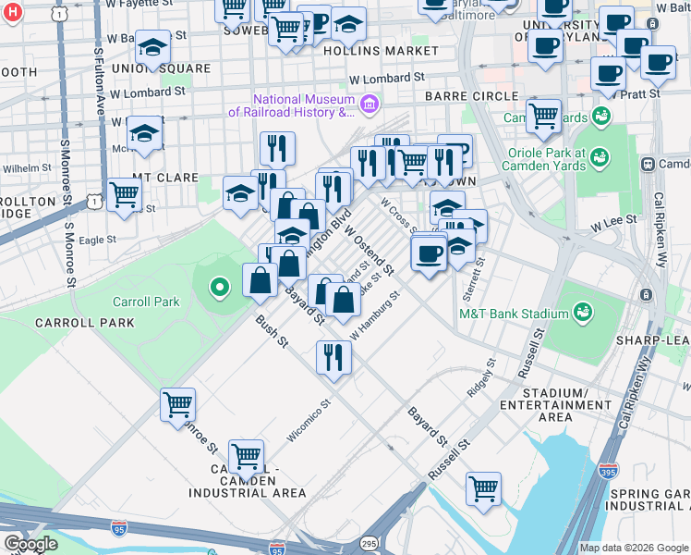
Task: Click the CARROLL PARK neighborhood label
Action: coord(85,323)
